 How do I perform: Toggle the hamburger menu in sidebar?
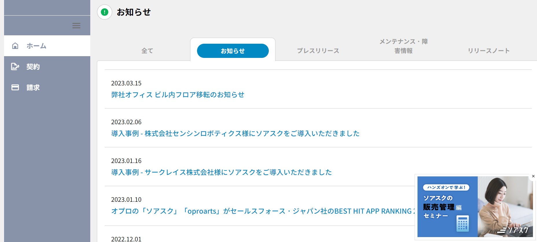click(76, 26)
